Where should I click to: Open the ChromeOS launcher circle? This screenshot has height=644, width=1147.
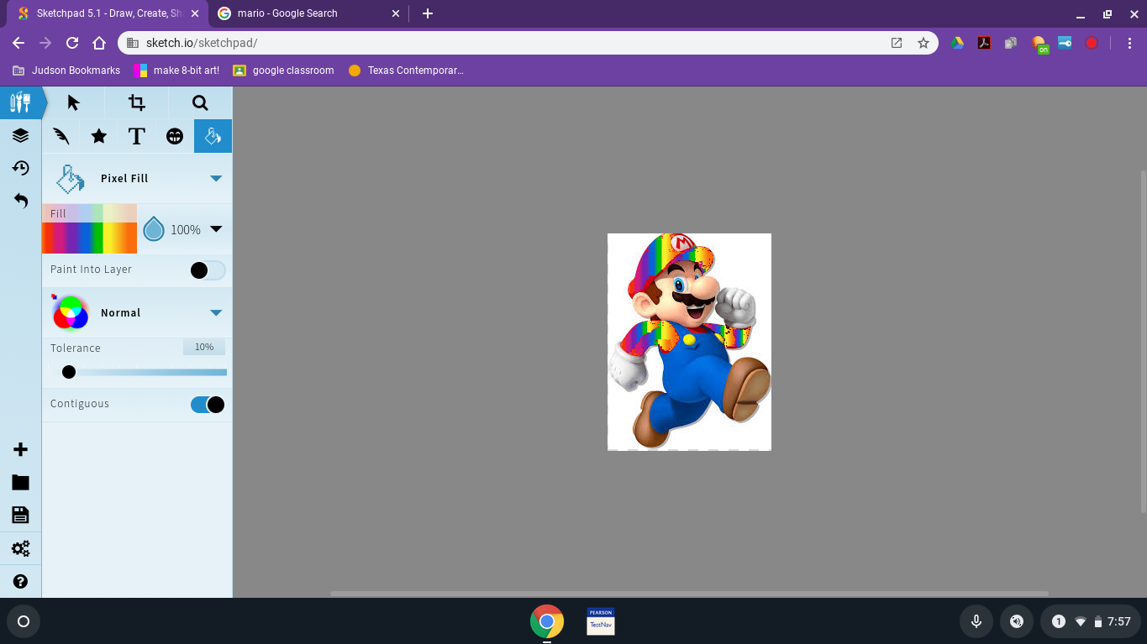pyautogui.click(x=24, y=621)
